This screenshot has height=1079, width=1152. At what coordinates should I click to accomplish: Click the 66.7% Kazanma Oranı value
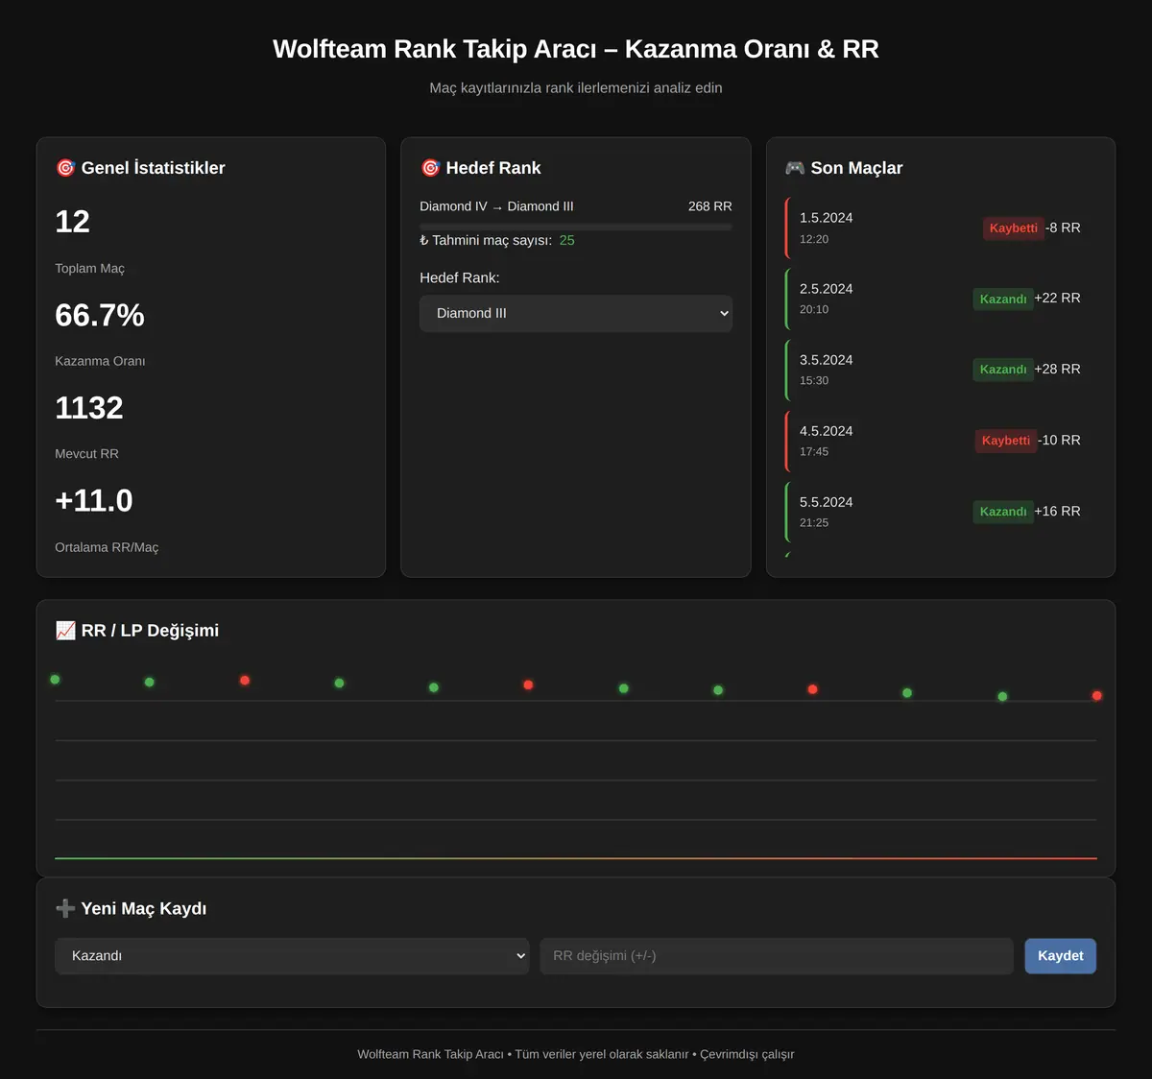tap(100, 315)
